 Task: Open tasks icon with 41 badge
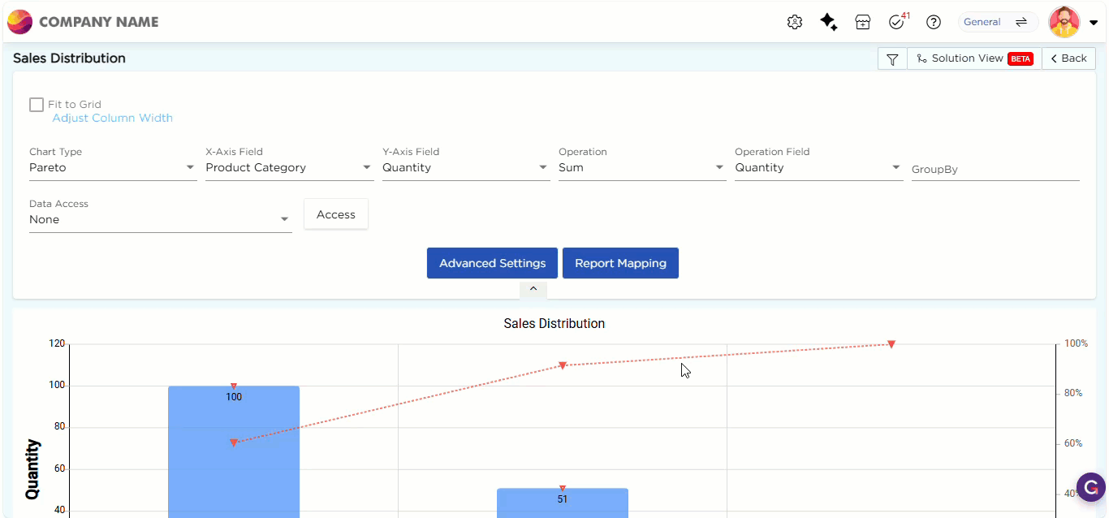pos(897,23)
